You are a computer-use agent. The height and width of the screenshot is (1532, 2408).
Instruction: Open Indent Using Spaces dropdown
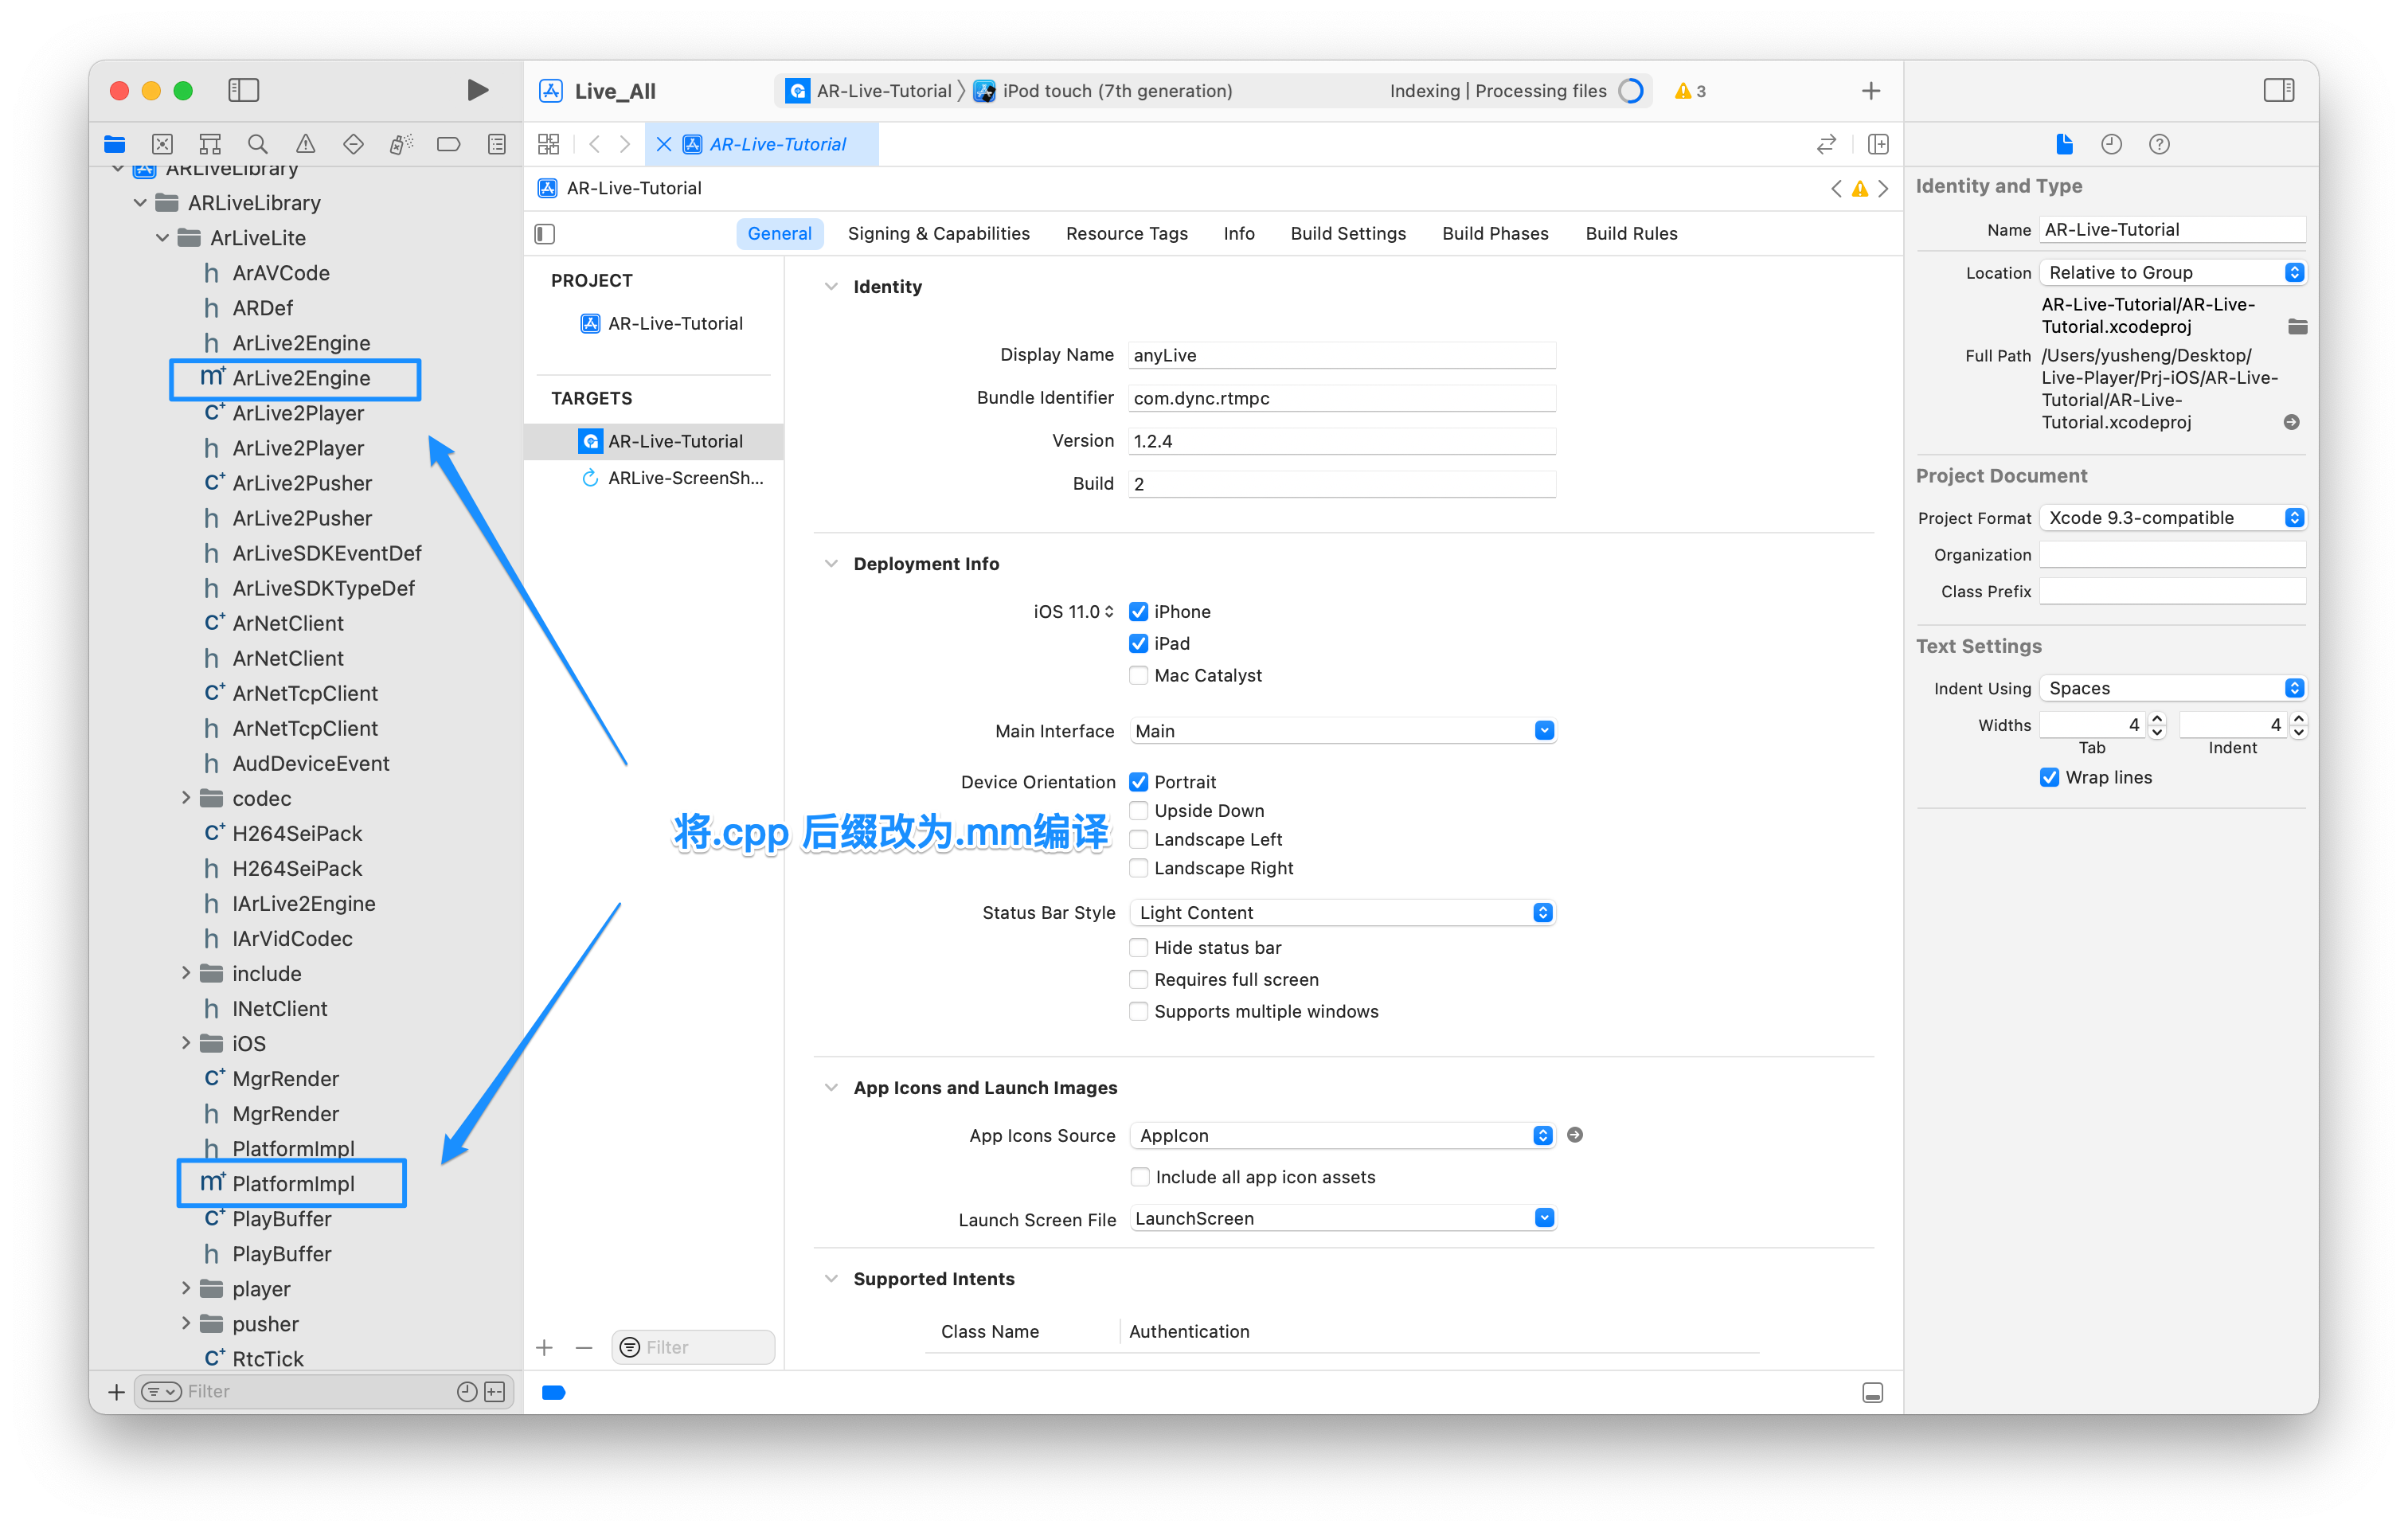[2172, 688]
